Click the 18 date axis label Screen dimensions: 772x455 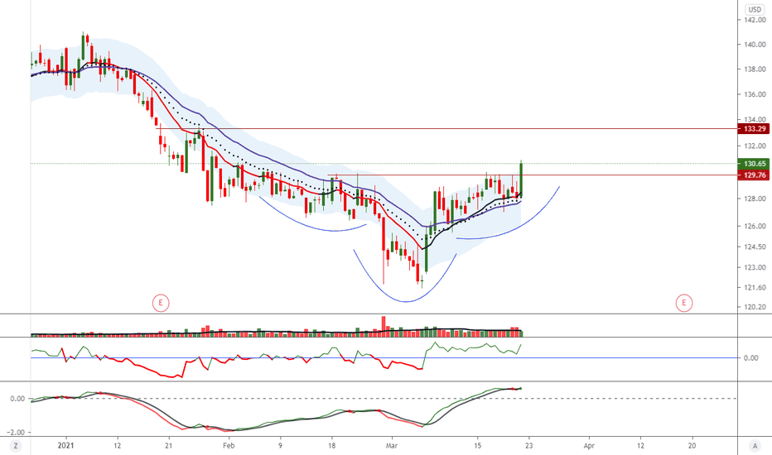332,446
